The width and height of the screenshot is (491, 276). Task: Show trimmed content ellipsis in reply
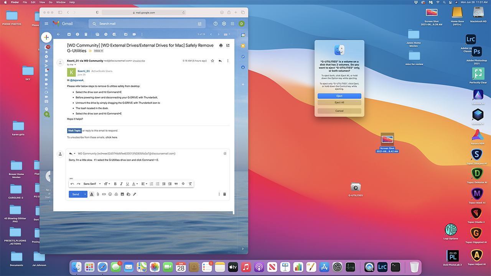[71, 179]
